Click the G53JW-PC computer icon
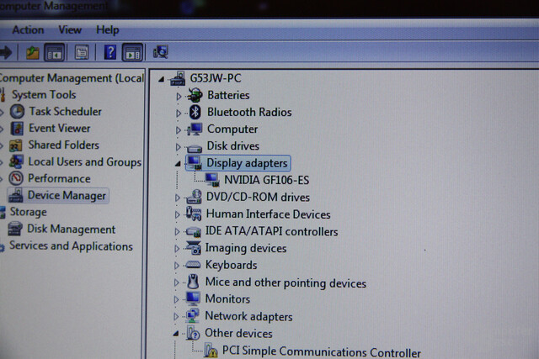This screenshot has height=359, width=539. [178, 78]
